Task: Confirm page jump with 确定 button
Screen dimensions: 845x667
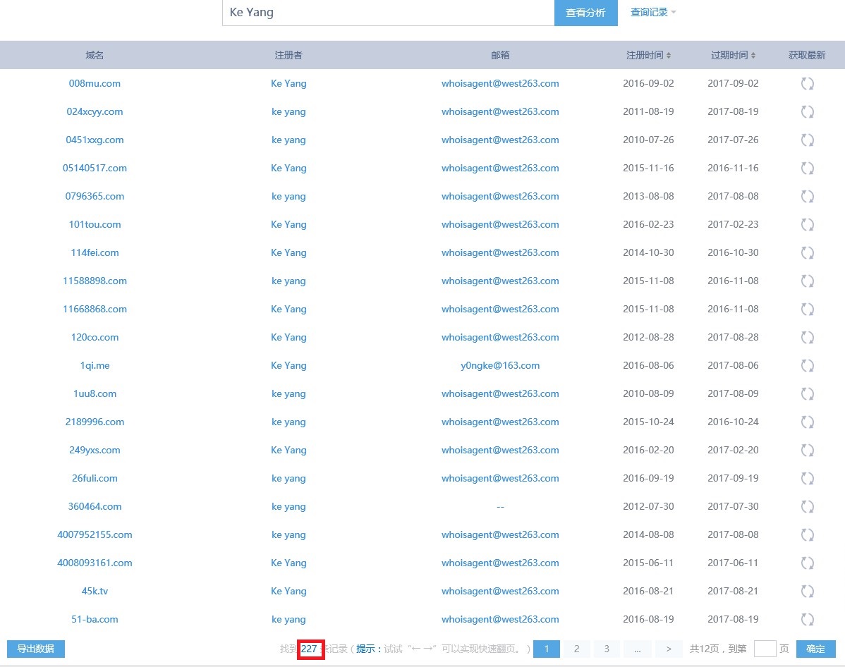Action: coord(815,649)
